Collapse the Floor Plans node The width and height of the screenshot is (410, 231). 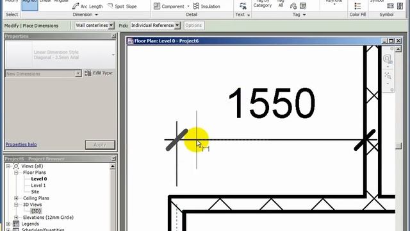pyautogui.click(x=16, y=173)
